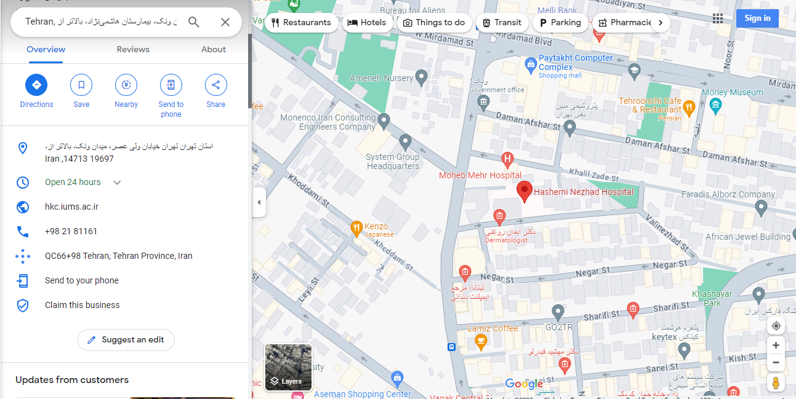
Task: Zoom in the map with plus
Action: pyautogui.click(x=776, y=346)
